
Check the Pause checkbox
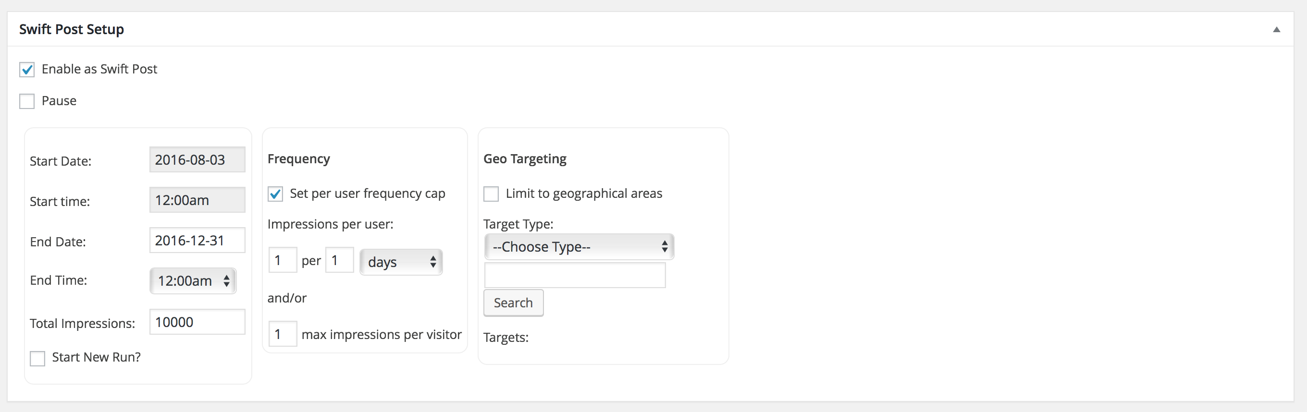click(x=27, y=101)
